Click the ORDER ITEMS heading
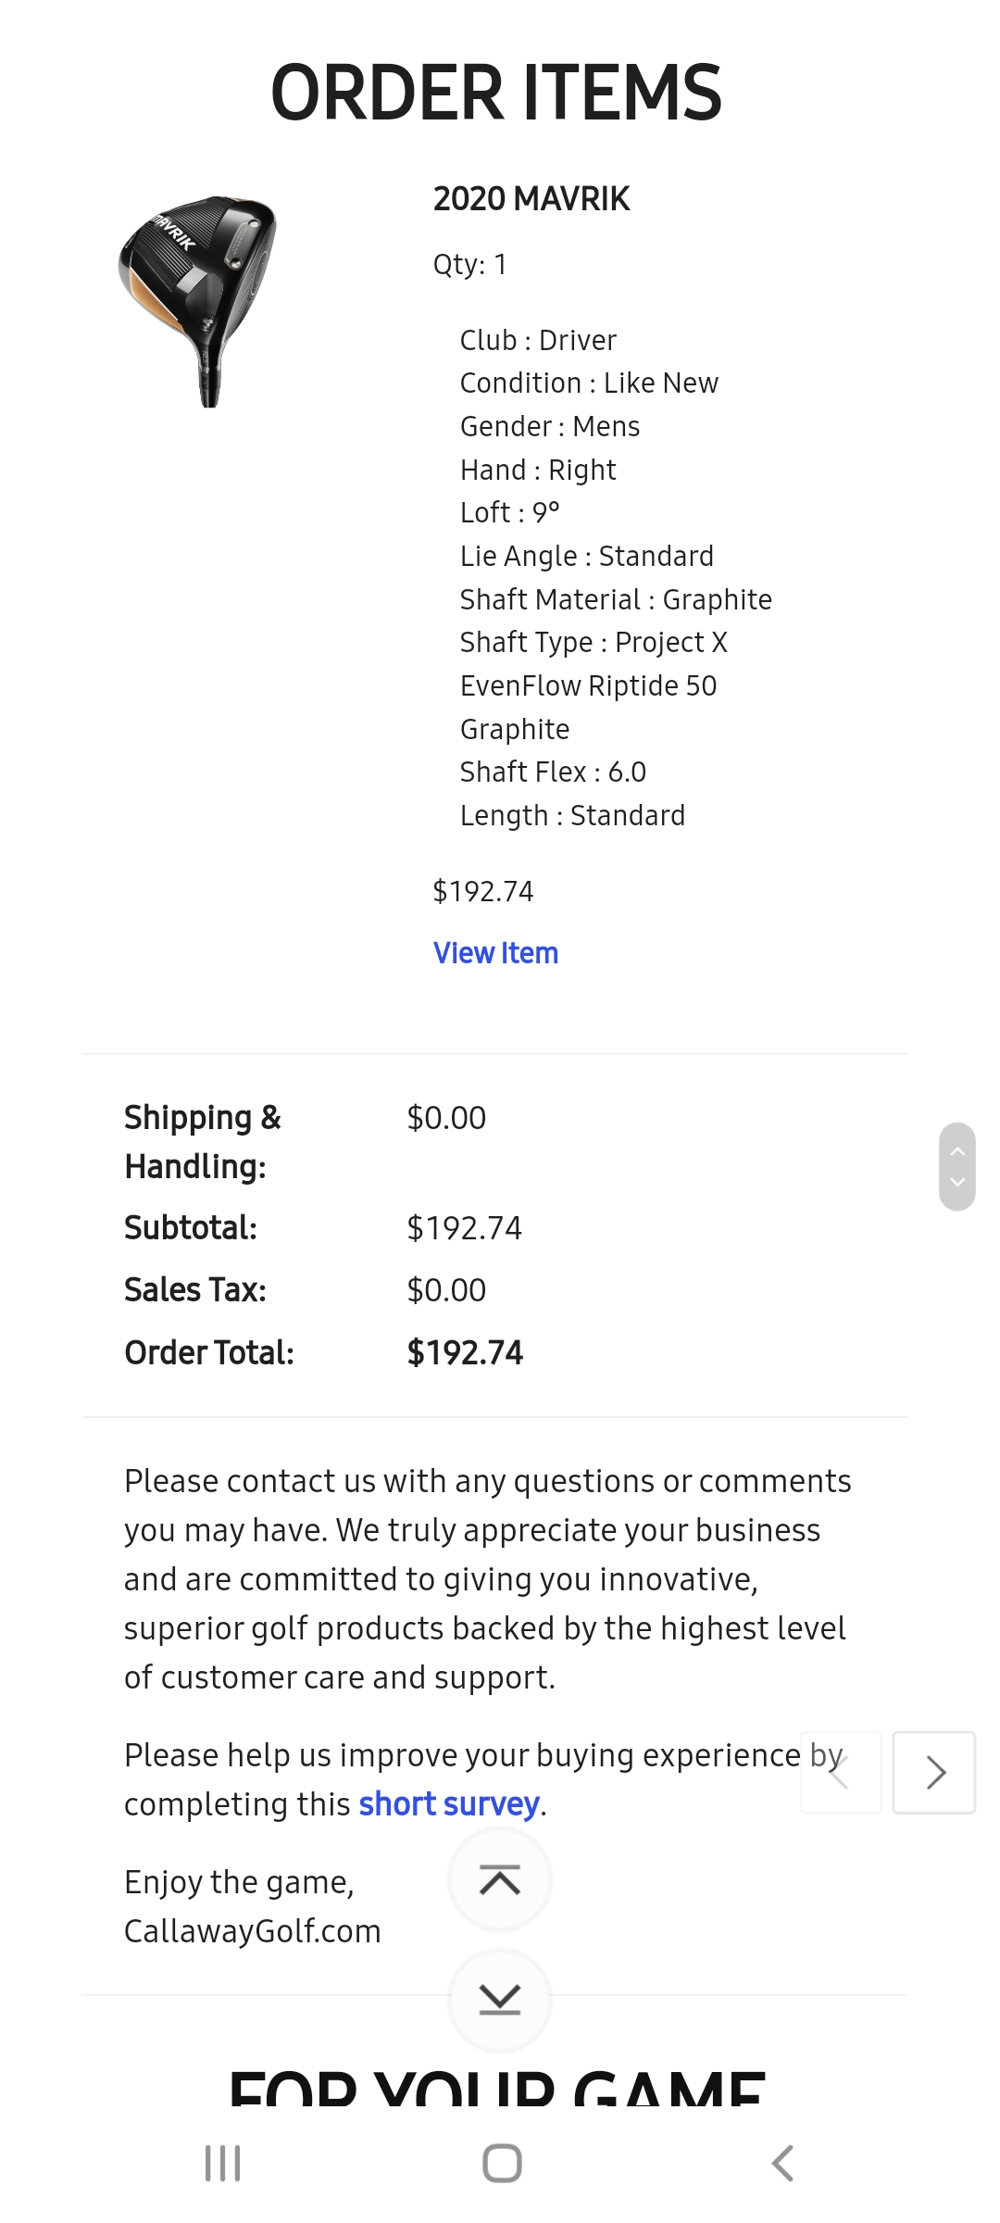The width and height of the screenshot is (1000, 2223). (496, 93)
